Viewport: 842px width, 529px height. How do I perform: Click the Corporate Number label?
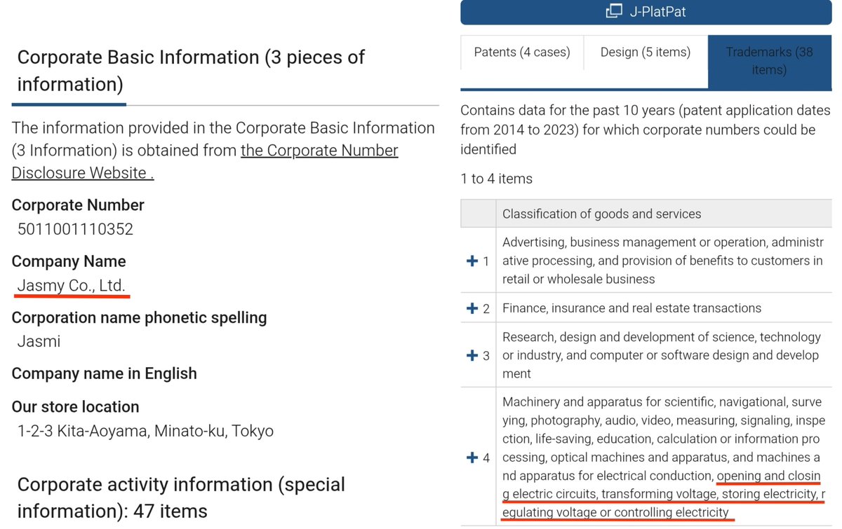click(78, 205)
